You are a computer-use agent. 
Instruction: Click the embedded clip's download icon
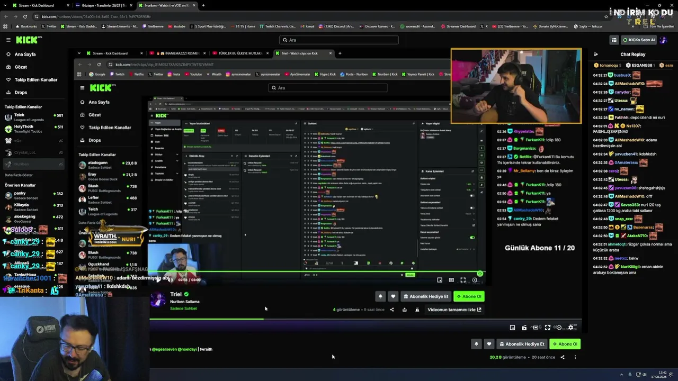(405, 310)
